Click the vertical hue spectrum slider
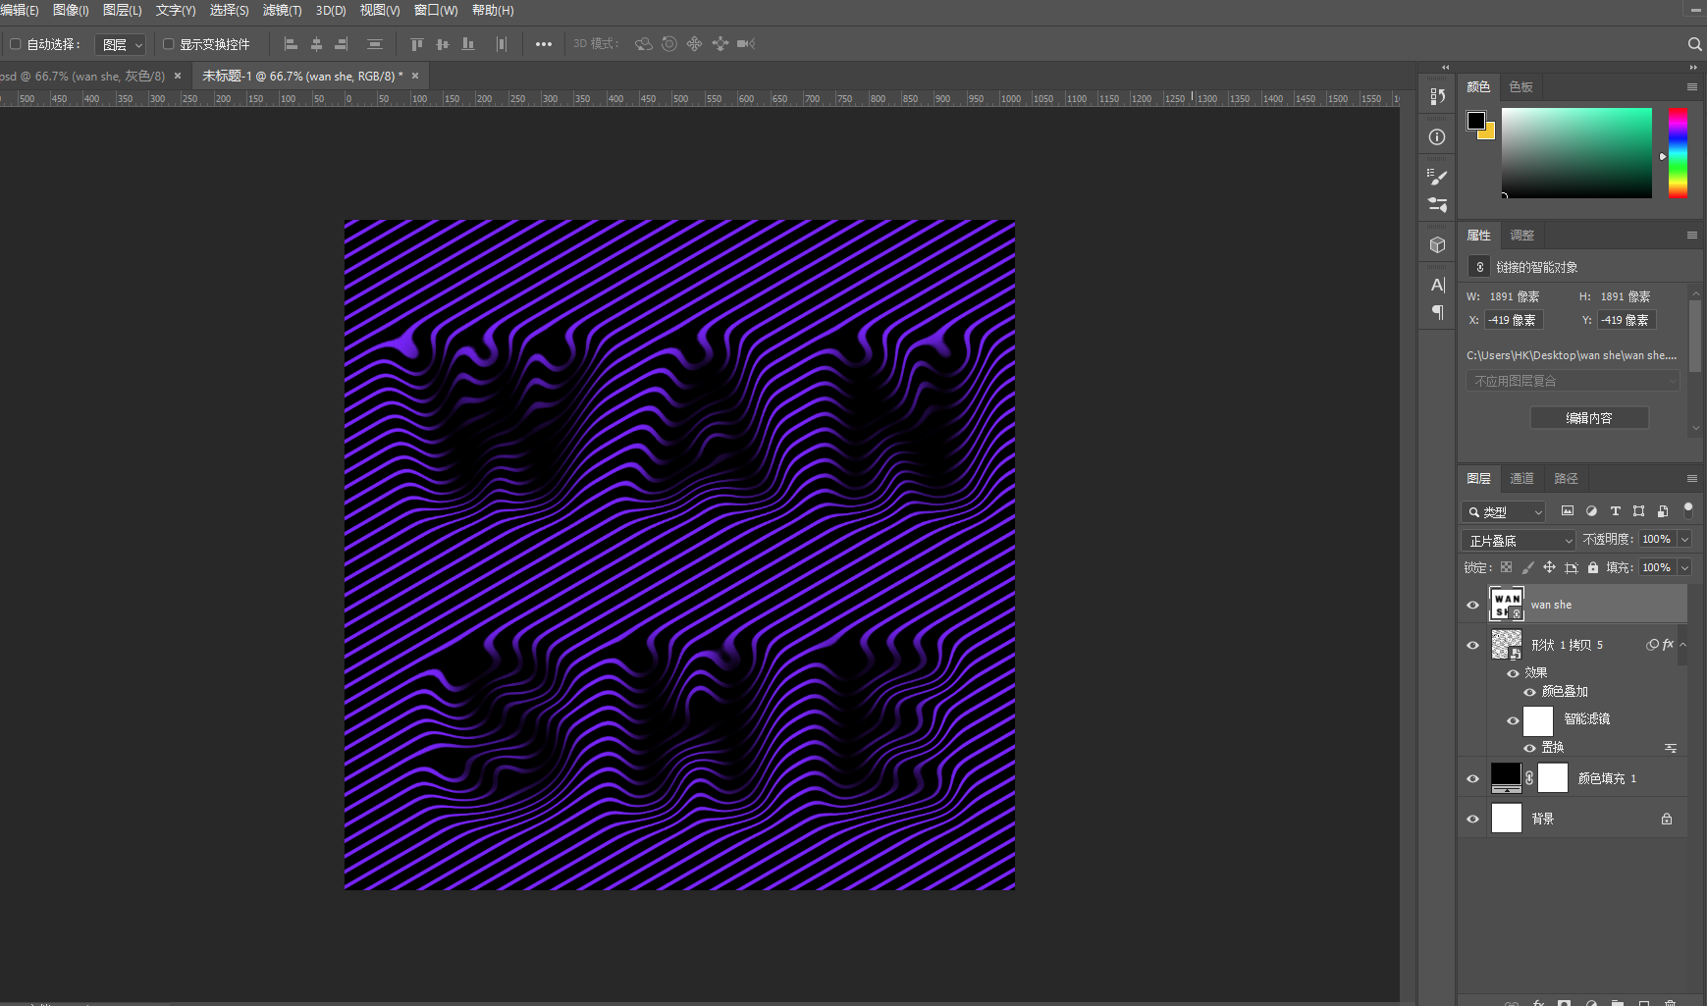Image resolution: width=1707 pixels, height=1006 pixels. click(x=1679, y=153)
